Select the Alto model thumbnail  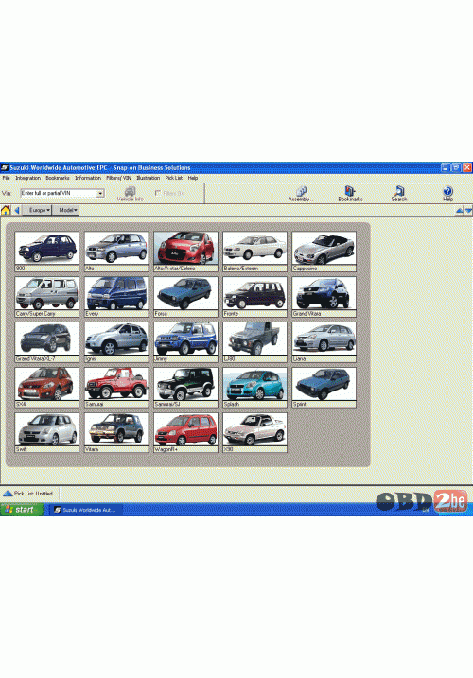click(116, 252)
